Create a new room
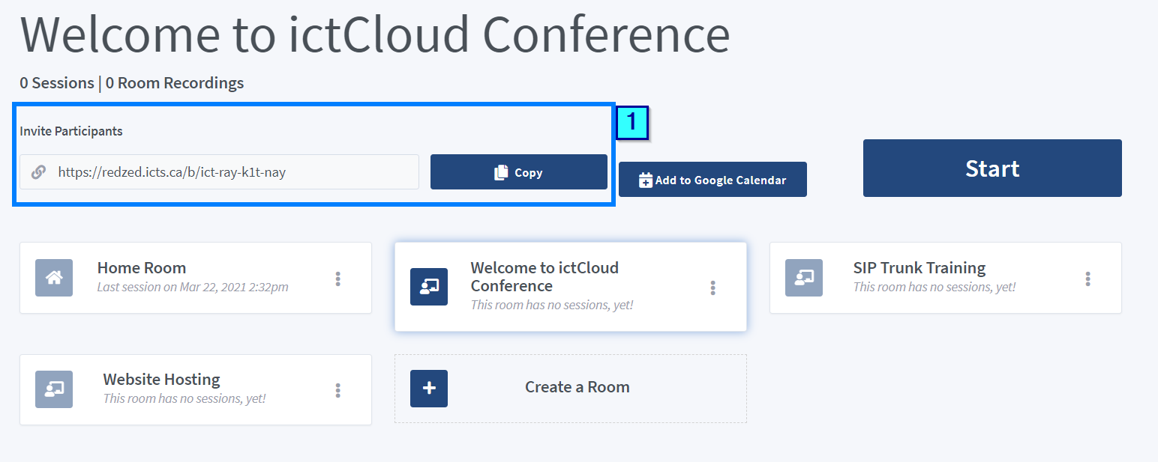Screen dimensions: 1158x462 pyautogui.click(x=571, y=389)
